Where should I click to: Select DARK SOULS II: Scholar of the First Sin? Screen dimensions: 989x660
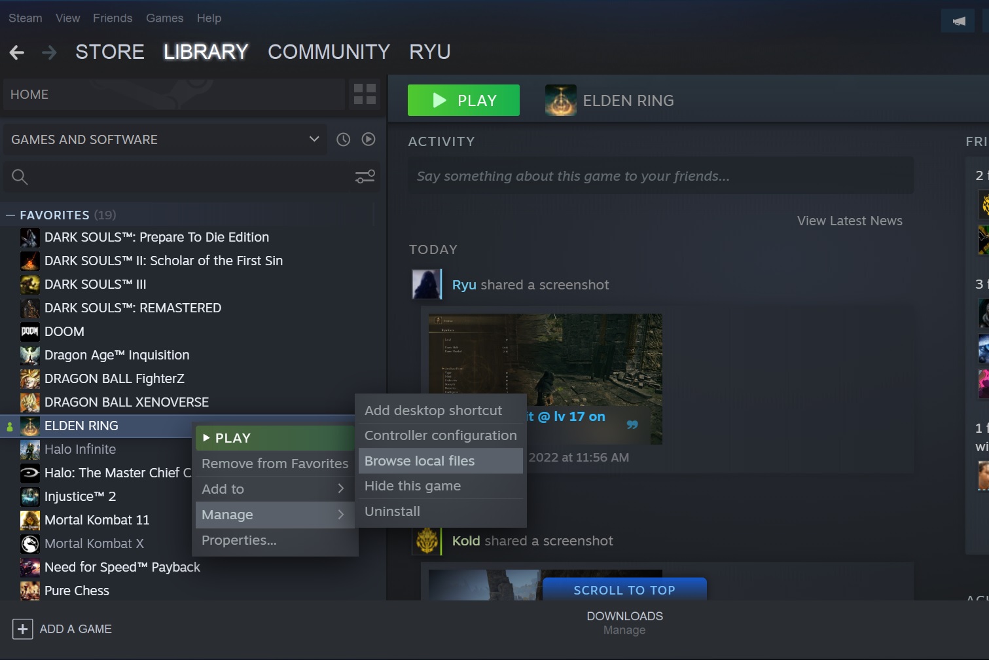(x=164, y=261)
